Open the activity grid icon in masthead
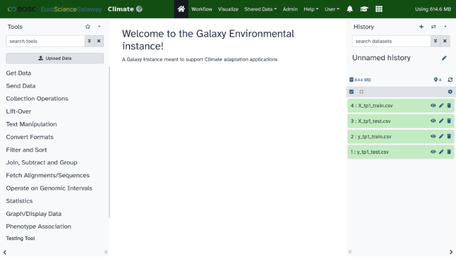Viewport: 456px width, 257px height. pyautogui.click(x=379, y=9)
